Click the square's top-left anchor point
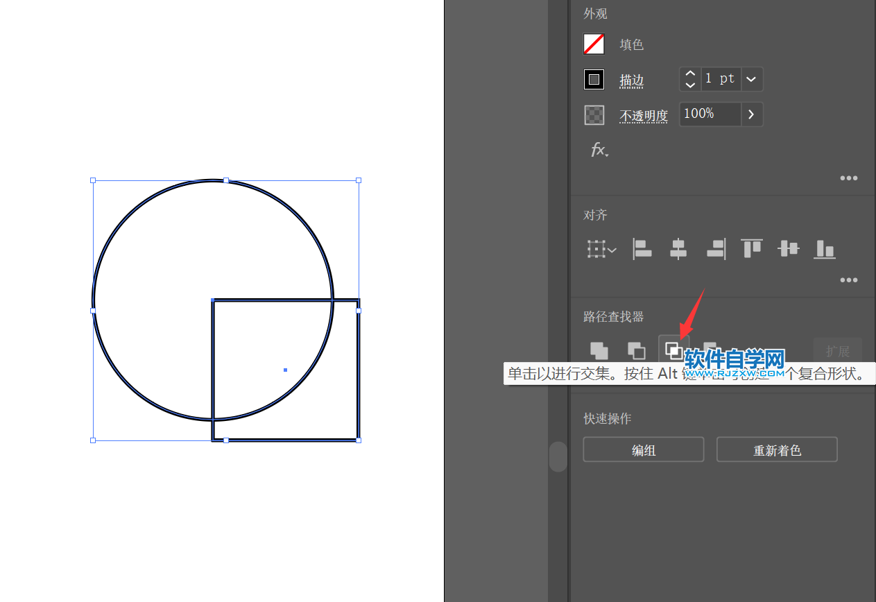The width and height of the screenshot is (876, 602). (212, 300)
